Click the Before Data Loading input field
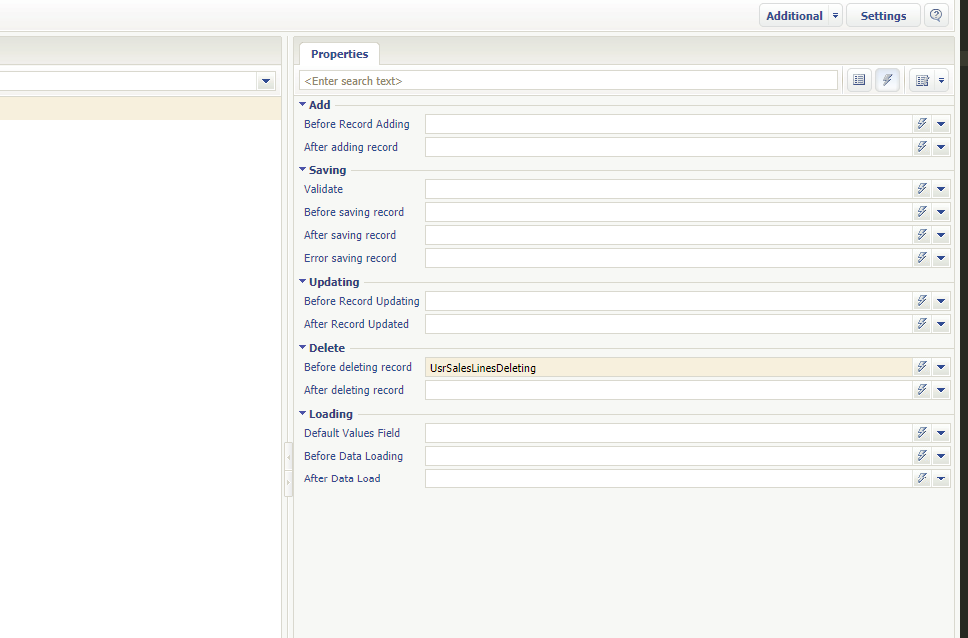 click(669, 456)
